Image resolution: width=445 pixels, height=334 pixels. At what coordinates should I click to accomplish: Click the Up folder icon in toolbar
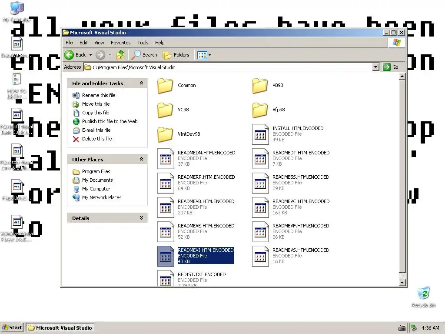[120, 55]
